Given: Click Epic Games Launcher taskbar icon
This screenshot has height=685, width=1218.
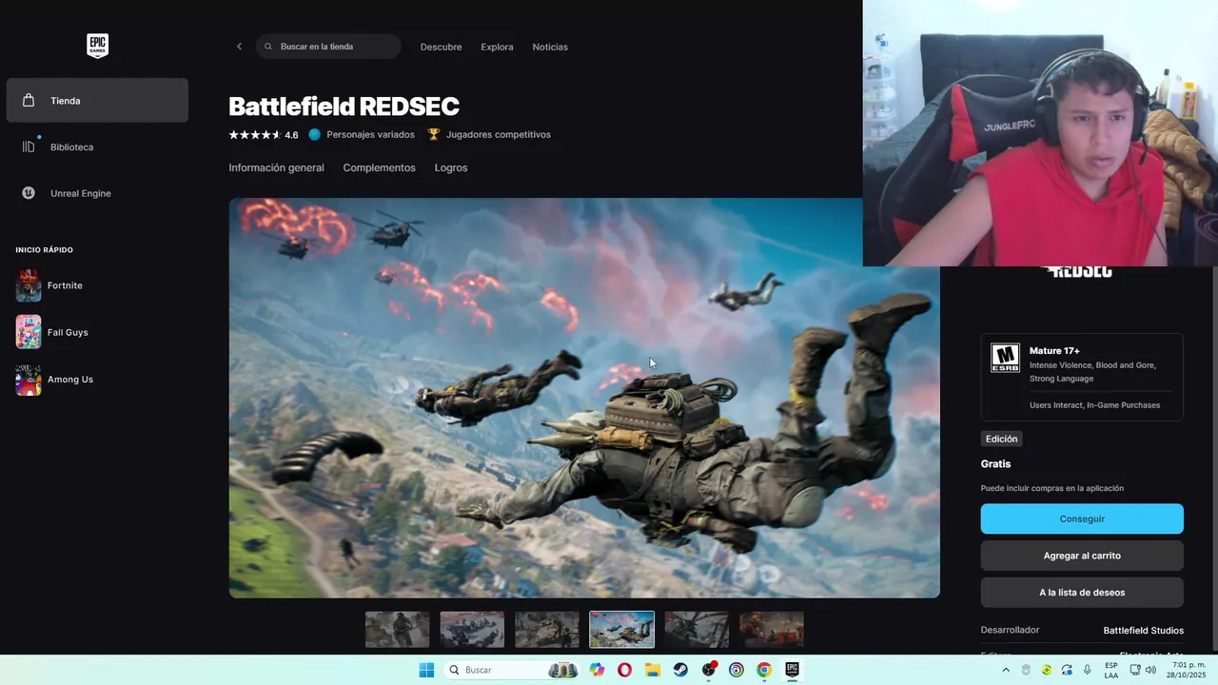Looking at the screenshot, I should click(x=792, y=670).
